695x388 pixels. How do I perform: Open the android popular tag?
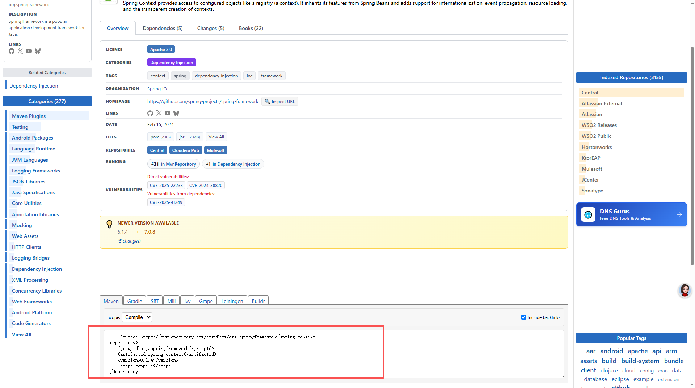point(612,351)
